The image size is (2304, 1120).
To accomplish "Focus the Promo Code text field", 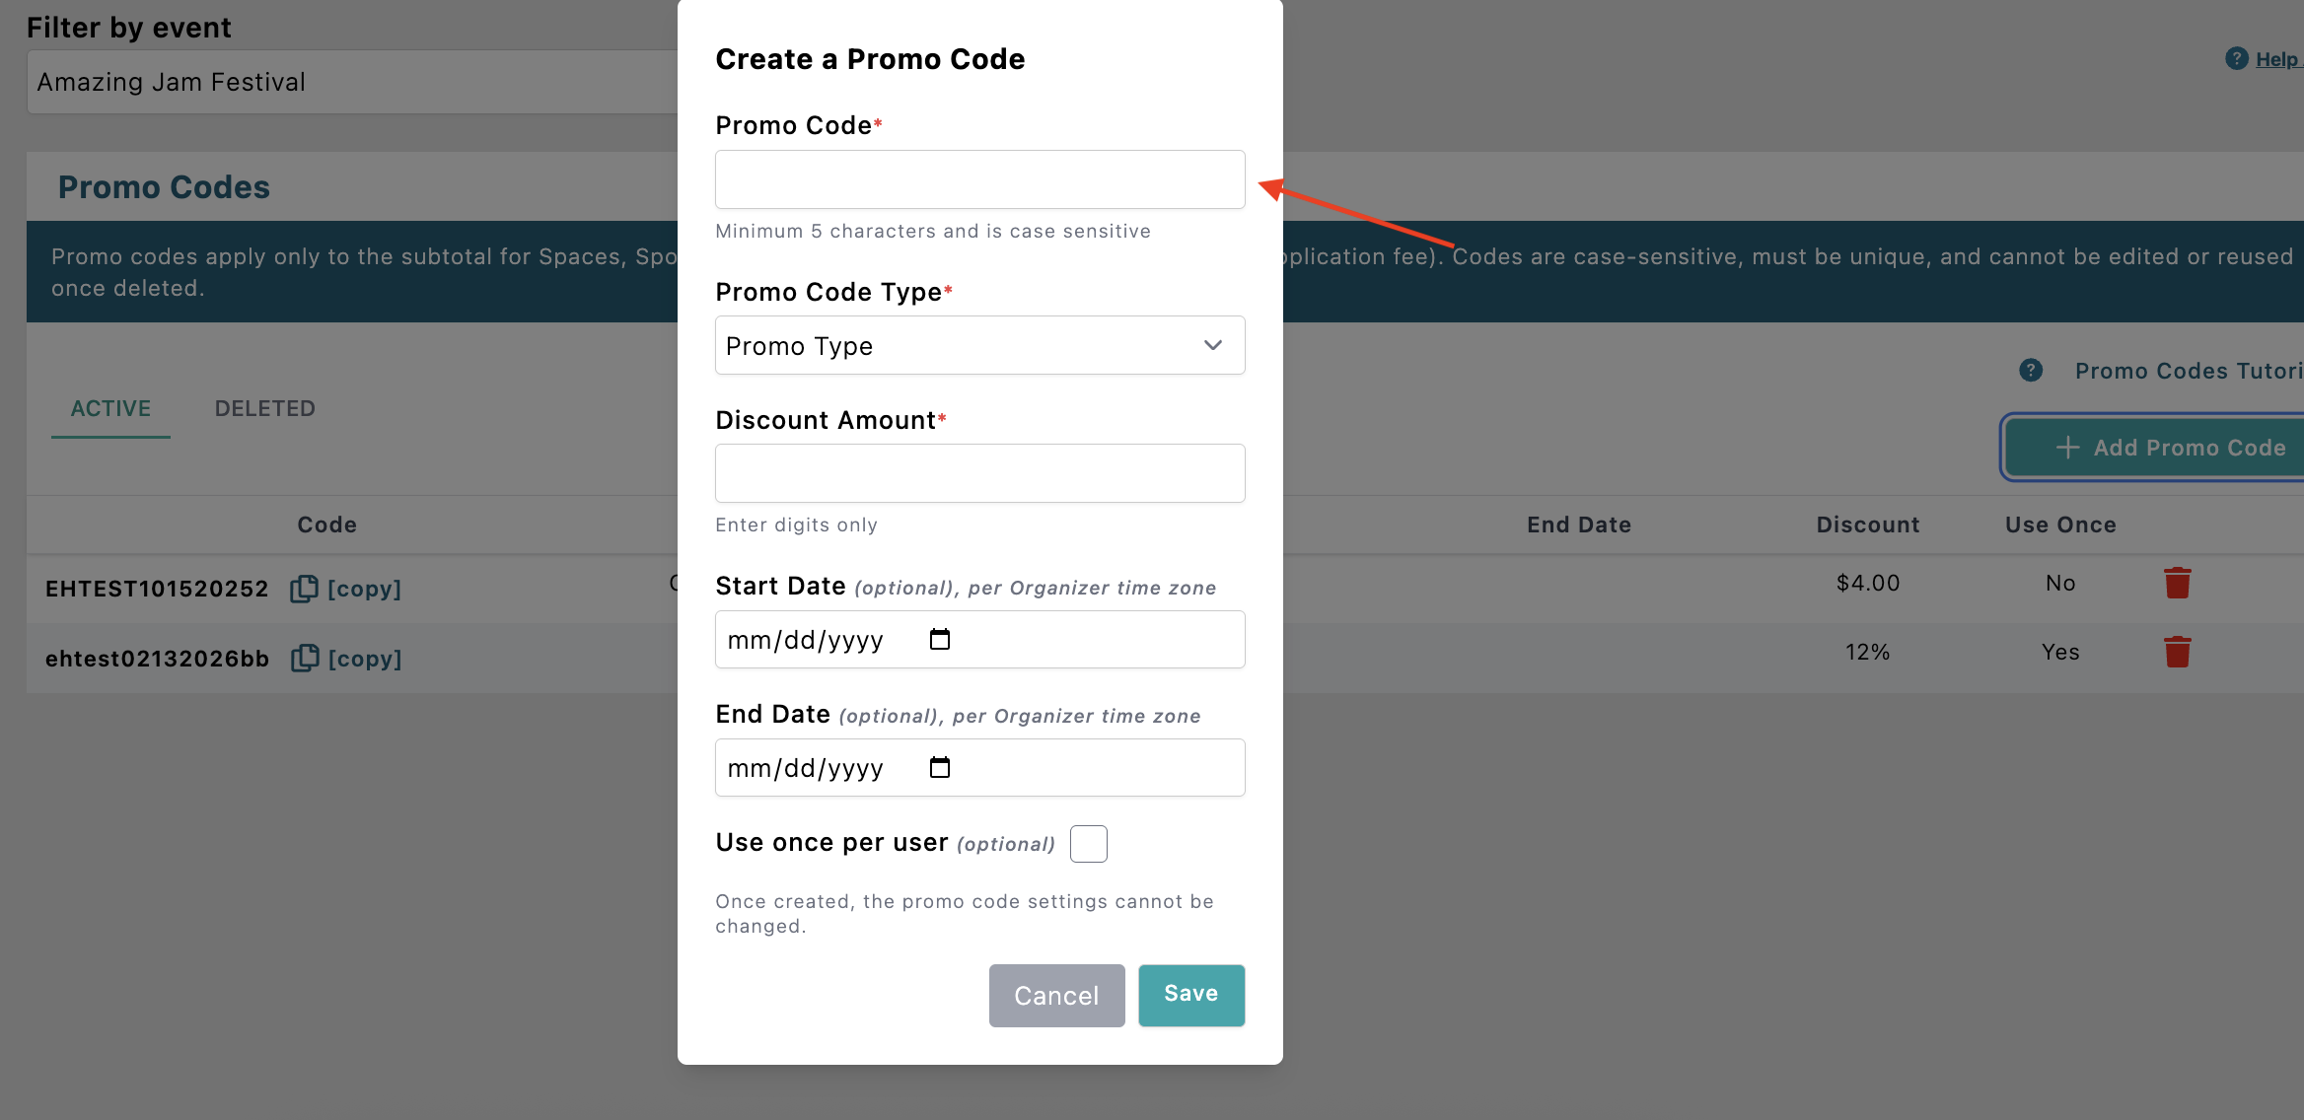I will point(979,179).
